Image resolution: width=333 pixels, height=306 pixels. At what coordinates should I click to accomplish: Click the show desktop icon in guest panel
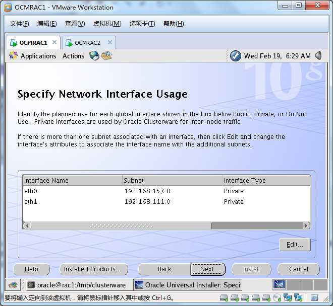tap(13, 285)
